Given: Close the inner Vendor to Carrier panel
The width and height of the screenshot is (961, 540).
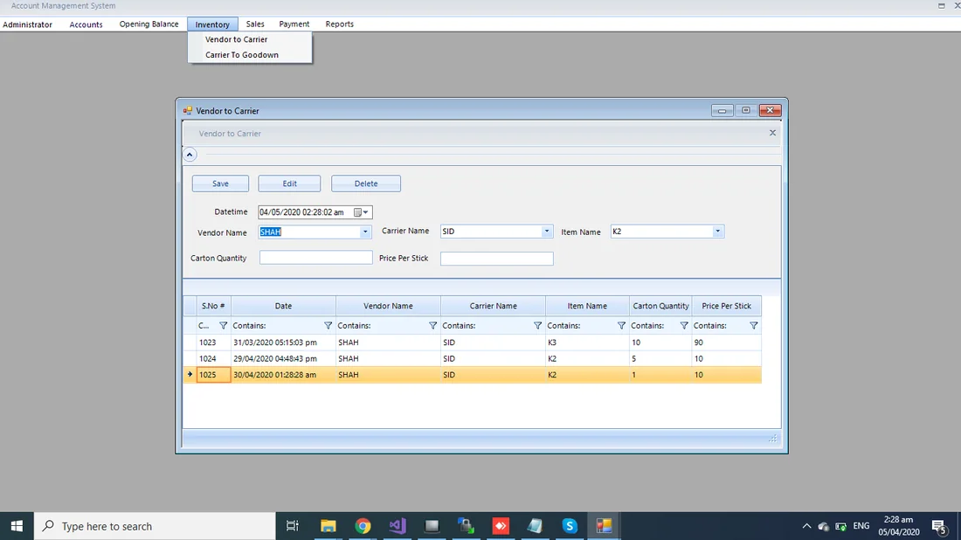Looking at the screenshot, I should click(772, 133).
